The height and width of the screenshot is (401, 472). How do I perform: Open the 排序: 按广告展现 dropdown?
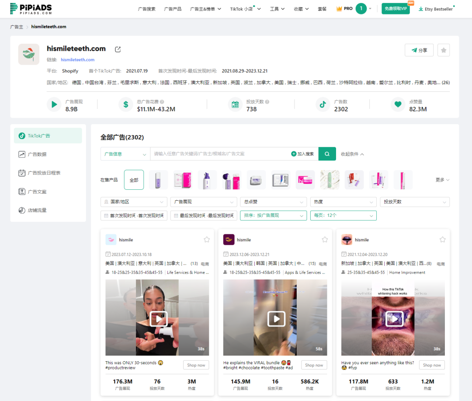(x=273, y=216)
